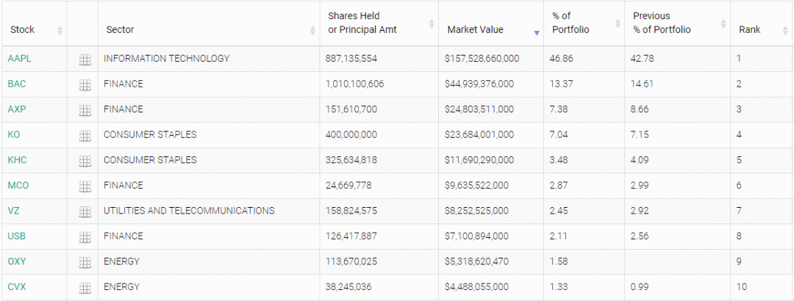The height and width of the screenshot is (301, 794).
Task: Click shares value 887,135,554
Action: (351, 59)
